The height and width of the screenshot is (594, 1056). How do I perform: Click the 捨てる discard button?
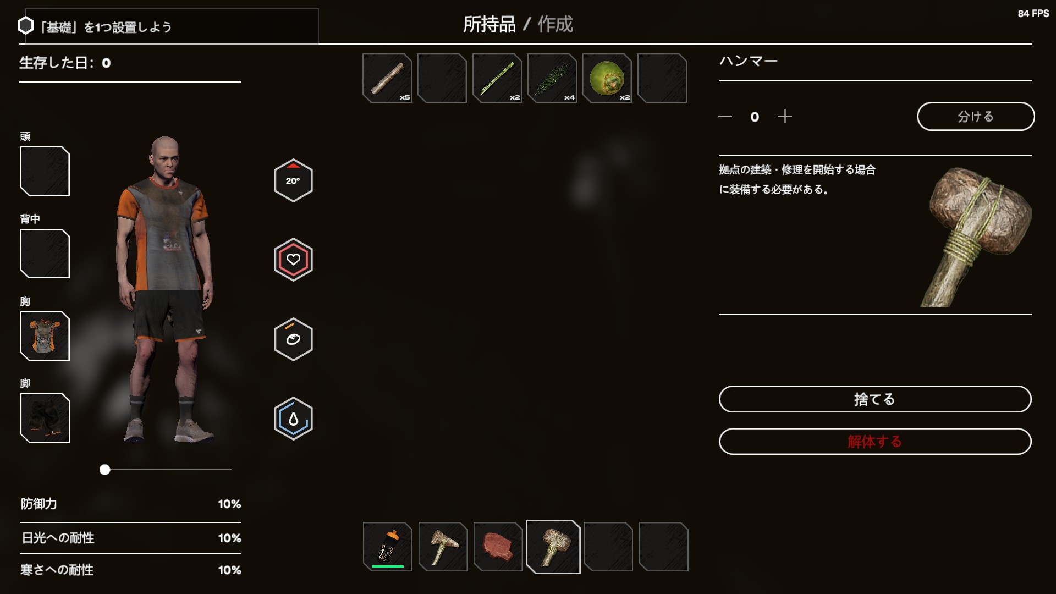point(875,399)
